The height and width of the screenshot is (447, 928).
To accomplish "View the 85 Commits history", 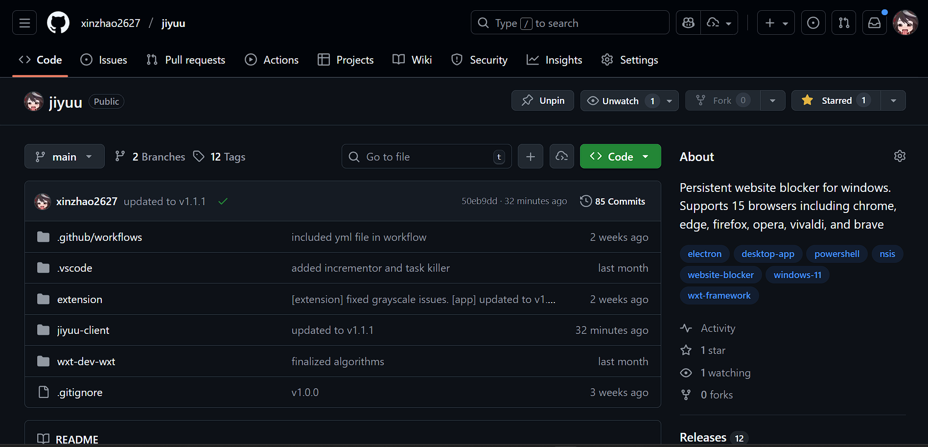I will pos(613,201).
